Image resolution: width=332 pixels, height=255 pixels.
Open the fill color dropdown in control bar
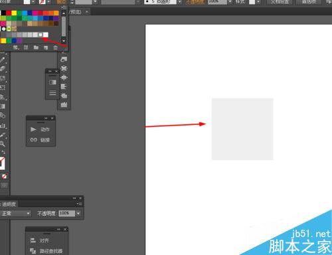coord(33,2)
